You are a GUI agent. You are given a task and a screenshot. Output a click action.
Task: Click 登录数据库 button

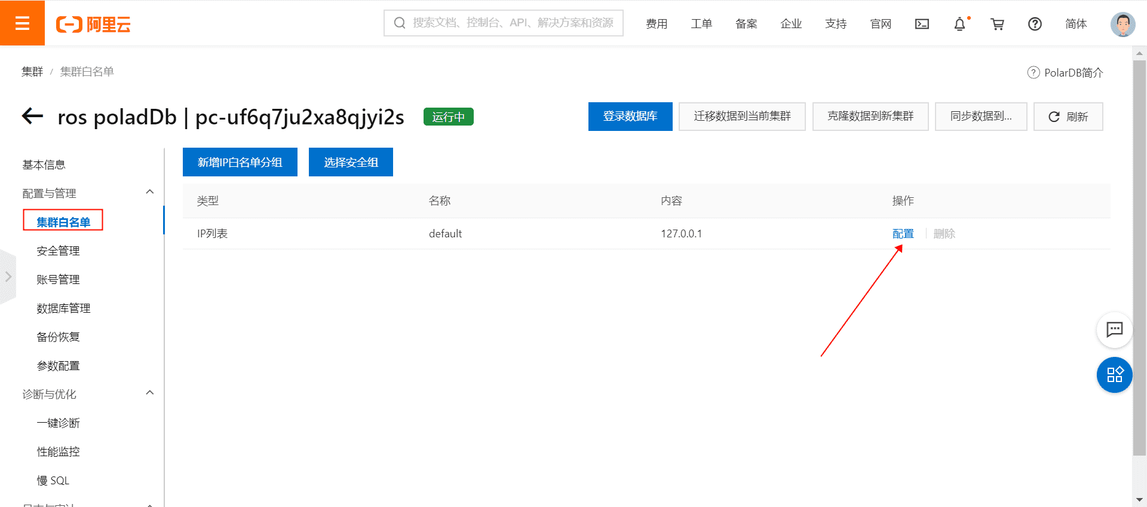pyautogui.click(x=630, y=117)
